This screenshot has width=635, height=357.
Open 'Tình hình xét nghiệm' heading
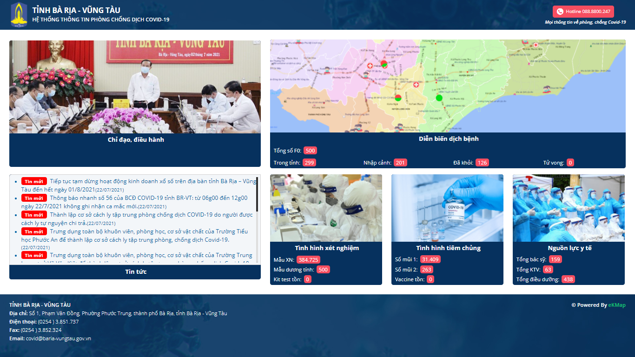(327, 248)
